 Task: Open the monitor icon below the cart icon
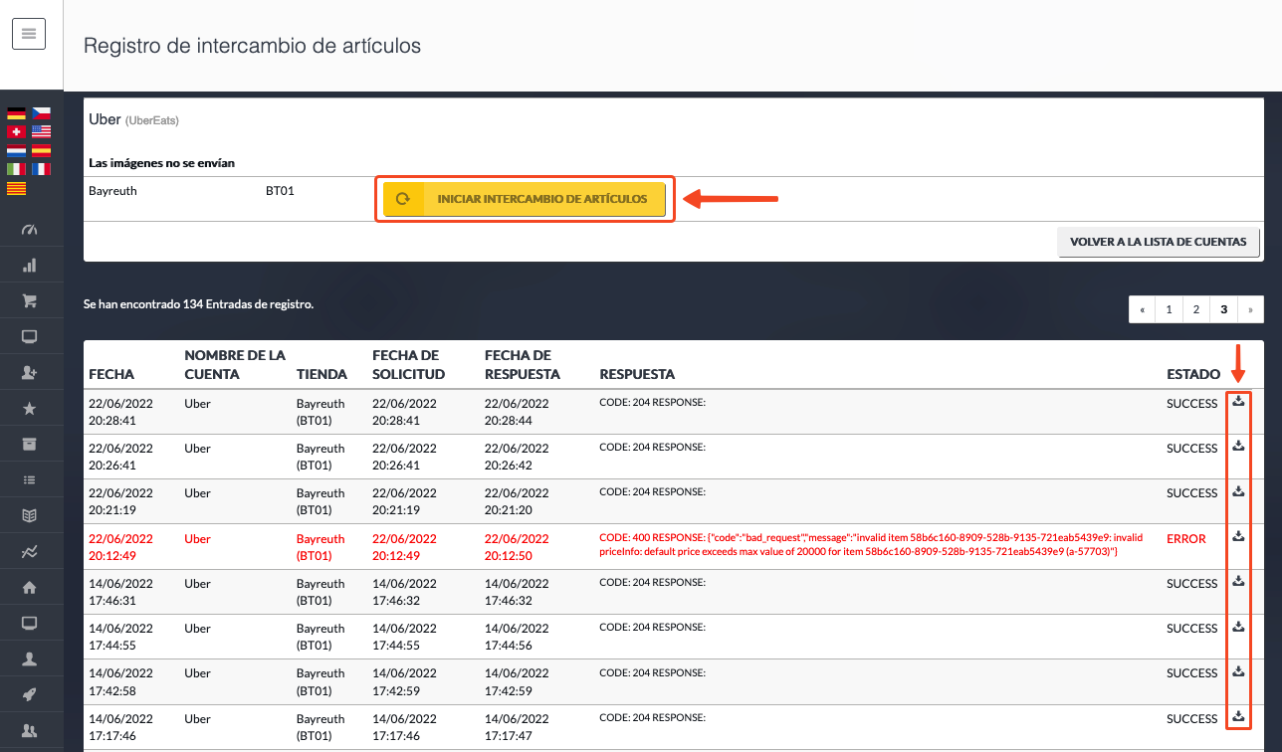[29, 336]
